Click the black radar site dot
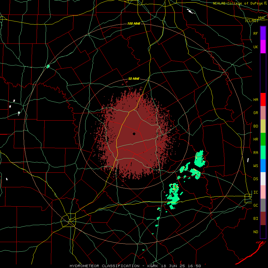 click(134, 134)
